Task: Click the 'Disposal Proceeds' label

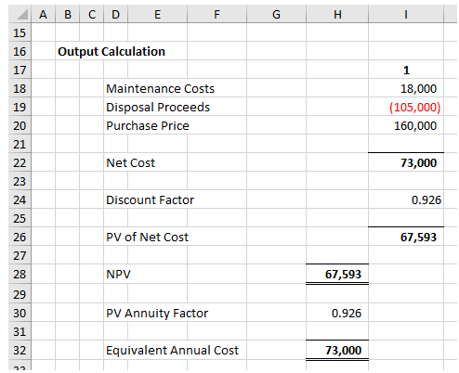Action: (158, 107)
